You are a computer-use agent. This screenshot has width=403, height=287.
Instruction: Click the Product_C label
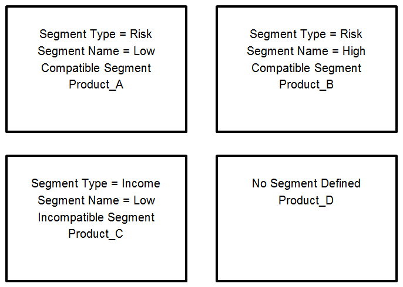[96, 234]
